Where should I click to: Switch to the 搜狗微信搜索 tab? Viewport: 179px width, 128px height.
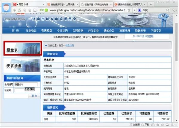point(130,4)
